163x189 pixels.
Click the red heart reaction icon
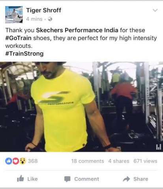tap(16, 161)
